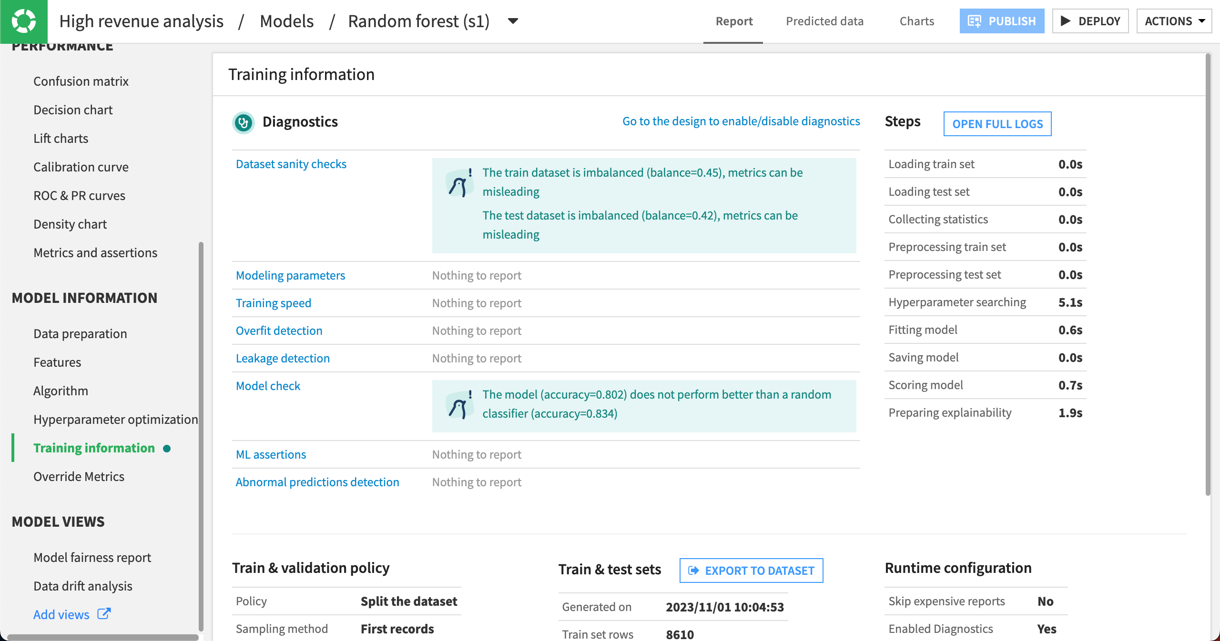1220x641 pixels.
Task: Expand the model name dropdown arrow
Action: [x=513, y=21]
